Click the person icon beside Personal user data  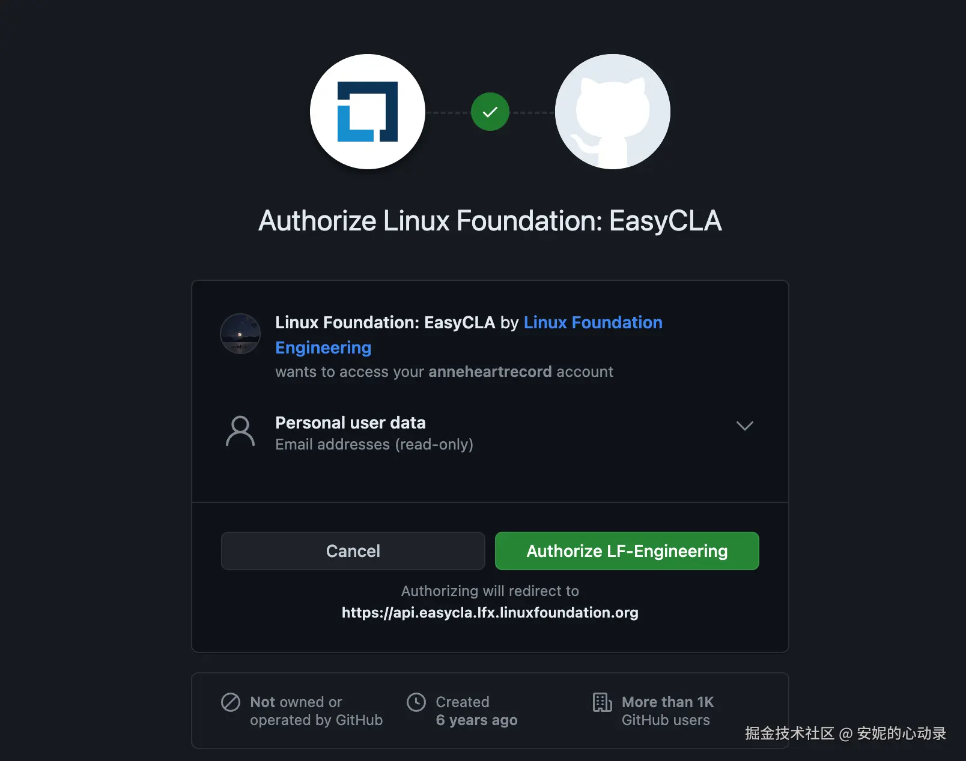pyautogui.click(x=240, y=432)
